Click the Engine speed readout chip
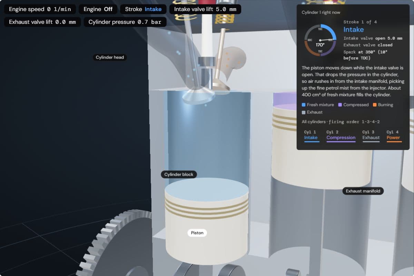Image resolution: width=414 pixels, height=276 pixels. coord(40,9)
